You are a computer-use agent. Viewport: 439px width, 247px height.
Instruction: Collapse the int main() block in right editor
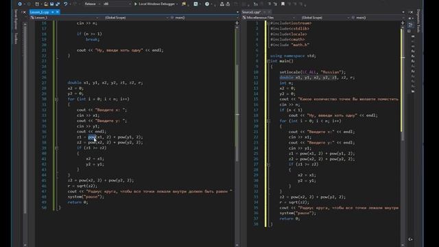coord(268,61)
